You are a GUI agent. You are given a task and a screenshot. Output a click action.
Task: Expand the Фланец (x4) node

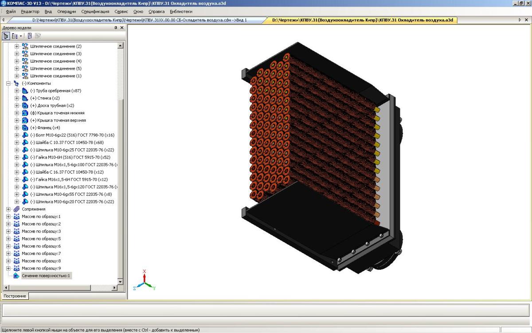[x=17, y=127]
